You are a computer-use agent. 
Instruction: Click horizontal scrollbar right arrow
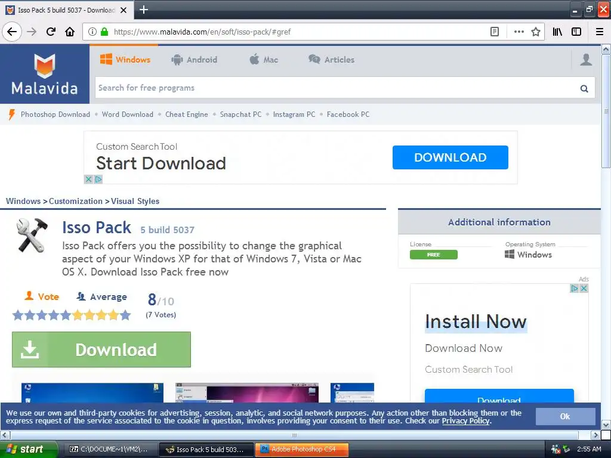(595, 435)
